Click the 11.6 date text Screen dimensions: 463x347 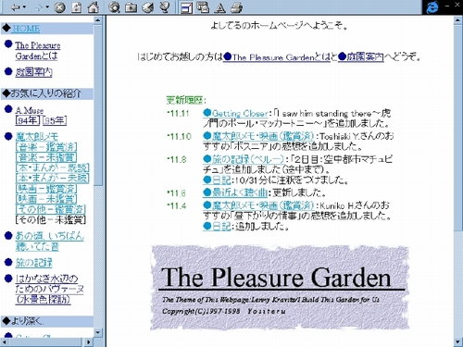click(x=176, y=193)
